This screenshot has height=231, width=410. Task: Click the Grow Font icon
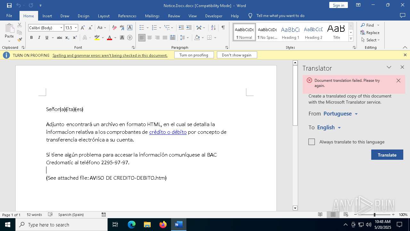(x=83, y=28)
